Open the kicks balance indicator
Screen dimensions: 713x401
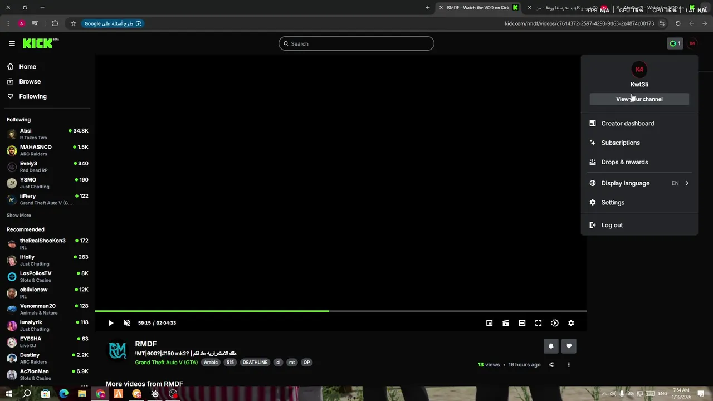[675, 43]
